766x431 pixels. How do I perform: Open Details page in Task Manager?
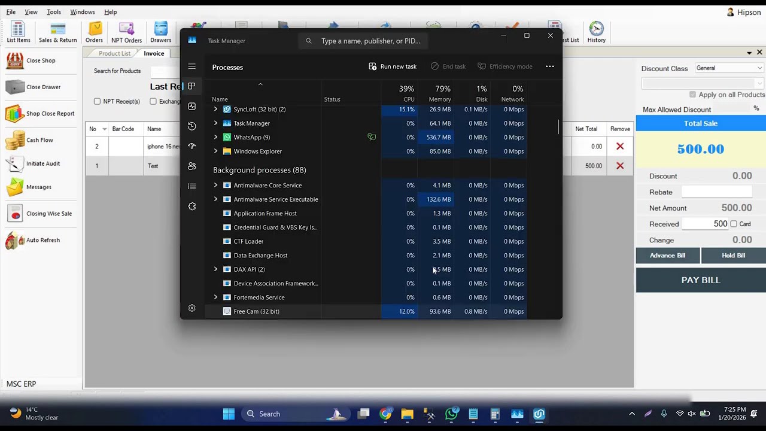[191, 186]
